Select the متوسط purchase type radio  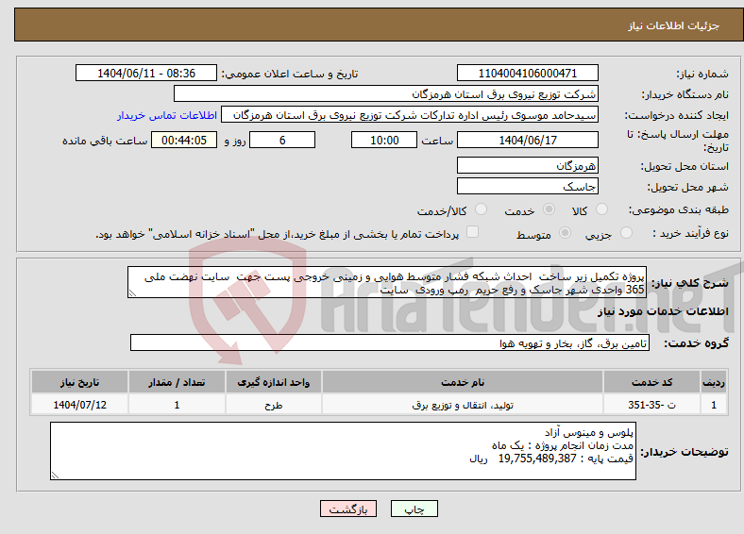(566, 232)
